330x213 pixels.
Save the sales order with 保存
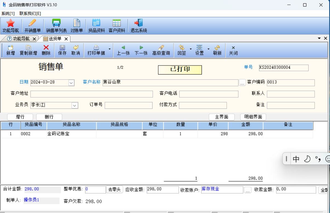(x=62, y=48)
